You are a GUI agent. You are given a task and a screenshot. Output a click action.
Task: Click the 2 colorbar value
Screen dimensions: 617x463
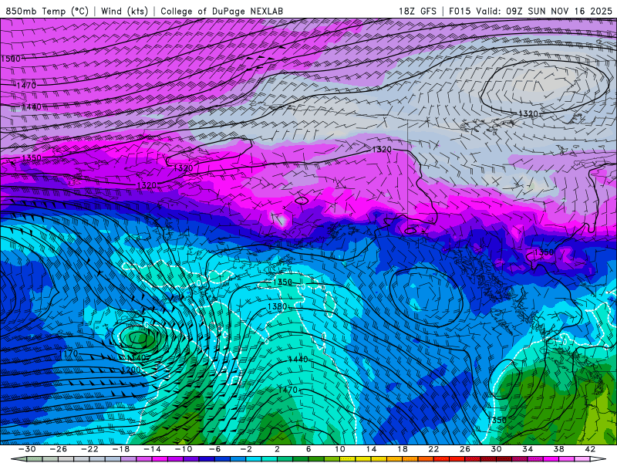tap(277, 449)
